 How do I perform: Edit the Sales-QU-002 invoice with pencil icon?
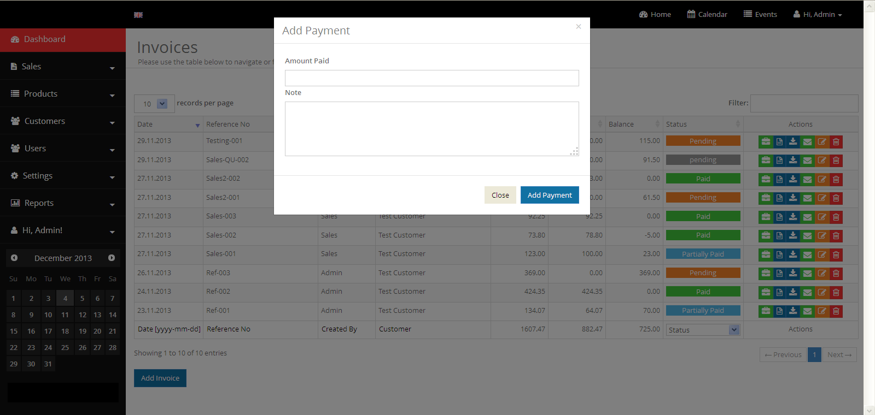pyautogui.click(x=822, y=161)
